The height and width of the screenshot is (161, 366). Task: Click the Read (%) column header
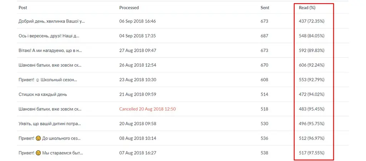click(307, 8)
